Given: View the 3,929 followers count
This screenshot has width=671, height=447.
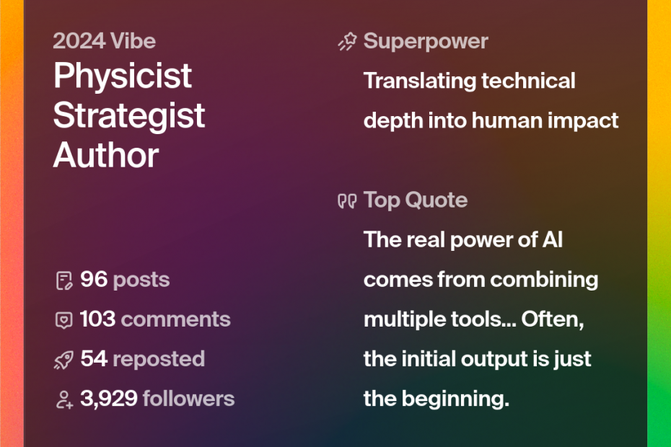Looking at the screenshot, I should (x=157, y=399).
